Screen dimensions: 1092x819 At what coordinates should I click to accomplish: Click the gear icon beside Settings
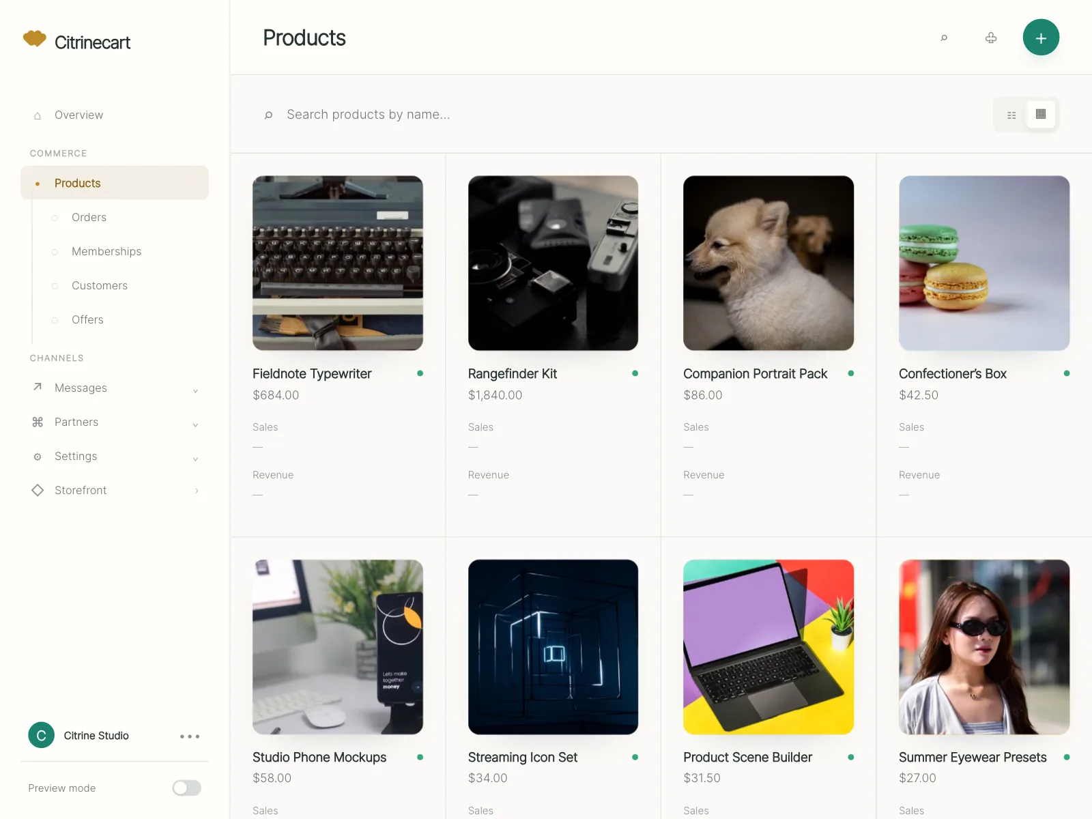pos(38,457)
